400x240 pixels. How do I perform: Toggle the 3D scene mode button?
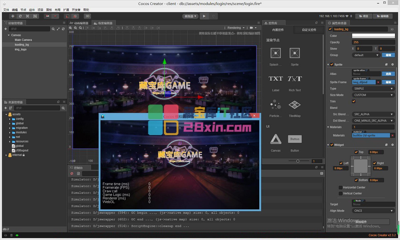87,16
